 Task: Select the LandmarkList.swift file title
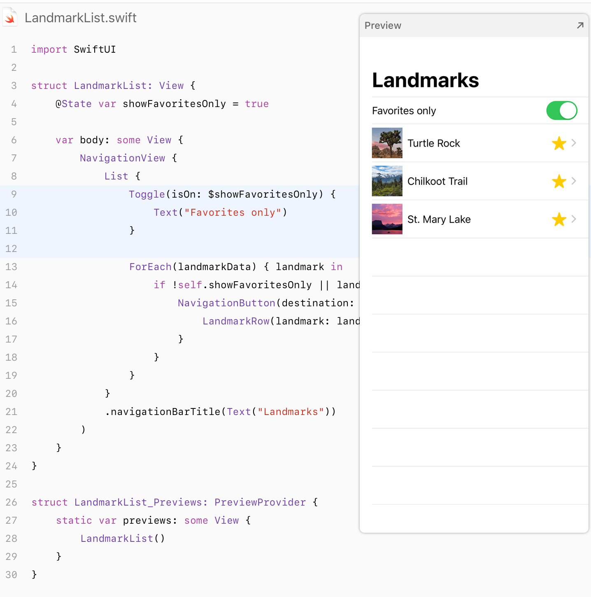pyautogui.click(x=81, y=18)
